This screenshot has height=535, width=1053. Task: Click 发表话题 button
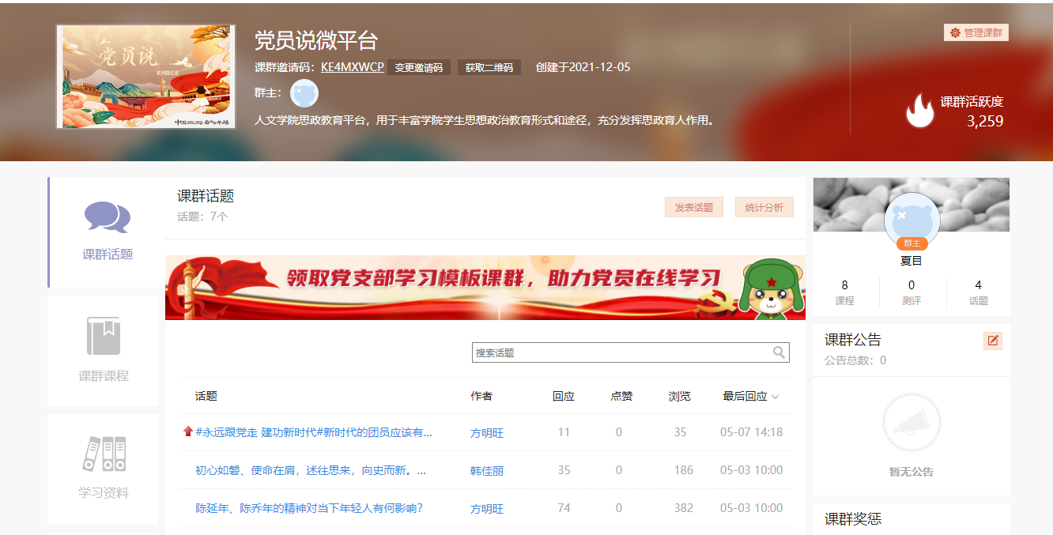[x=693, y=207]
